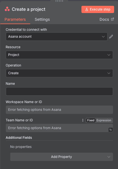Open the Add Property dropdown
The height and width of the screenshot is (169, 118).
point(62,157)
